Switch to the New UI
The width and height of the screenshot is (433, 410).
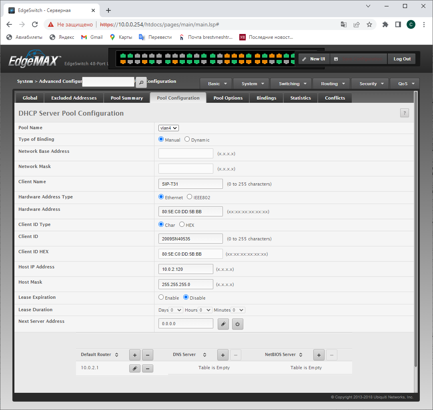[314, 59]
